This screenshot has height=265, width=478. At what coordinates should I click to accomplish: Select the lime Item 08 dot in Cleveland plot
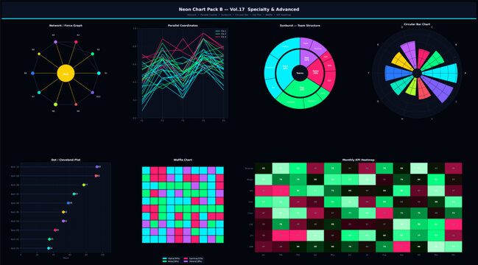84,185
